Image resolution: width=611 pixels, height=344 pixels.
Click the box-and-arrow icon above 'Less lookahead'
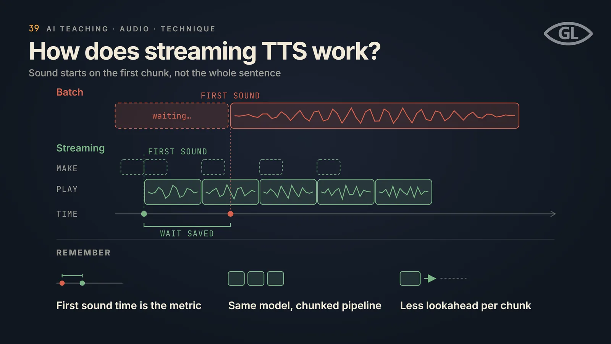tap(433, 279)
